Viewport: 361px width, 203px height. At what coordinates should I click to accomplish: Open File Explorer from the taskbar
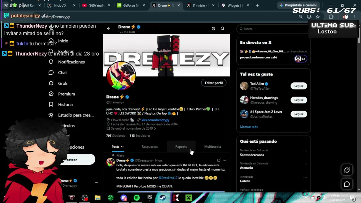(x=98, y=198)
